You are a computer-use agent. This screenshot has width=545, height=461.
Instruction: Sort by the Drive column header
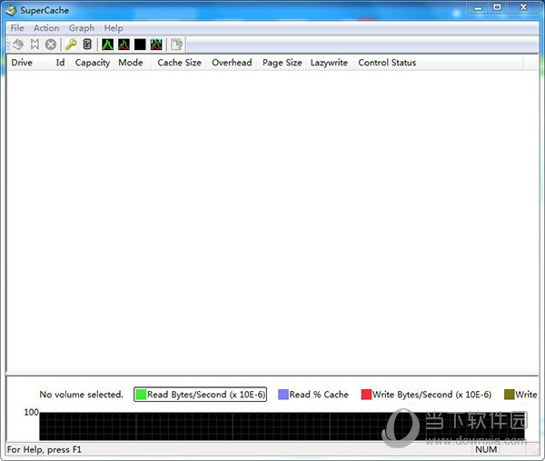23,63
